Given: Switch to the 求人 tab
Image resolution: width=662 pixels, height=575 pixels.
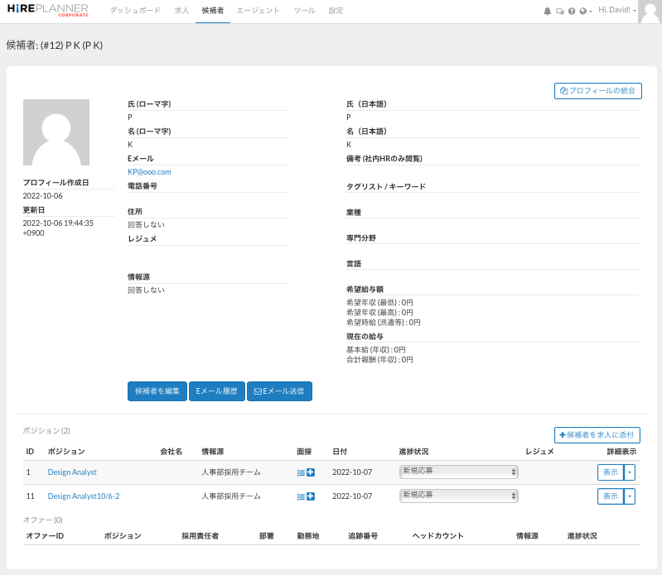Looking at the screenshot, I should pyautogui.click(x=181, y=11).
